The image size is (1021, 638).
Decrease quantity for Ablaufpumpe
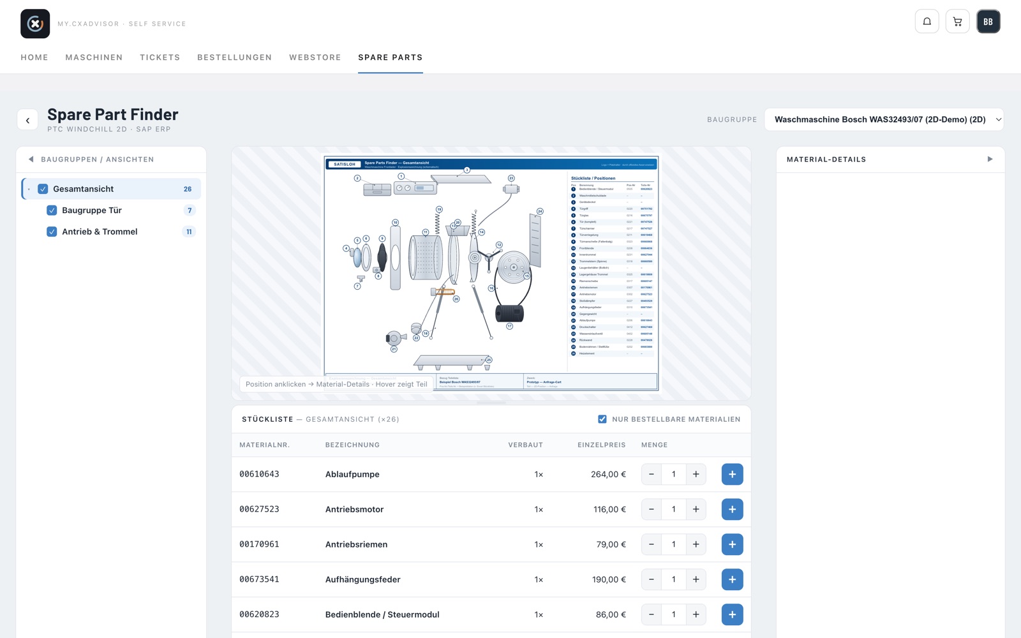pos(652,474)
